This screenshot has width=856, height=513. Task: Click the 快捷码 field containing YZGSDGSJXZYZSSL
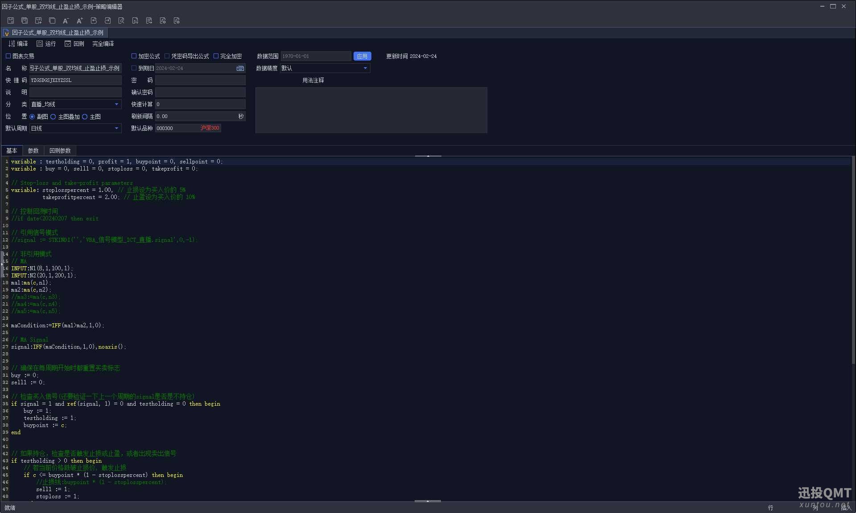coord(75,80)
